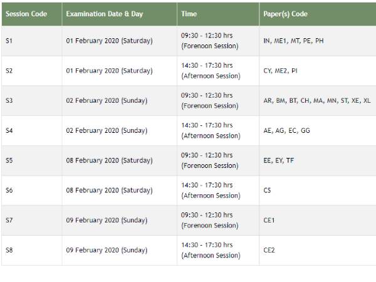Click the AR, BM, BT, CH paper codes cell
Screen dimensions: 376x282
click(317, 100)
